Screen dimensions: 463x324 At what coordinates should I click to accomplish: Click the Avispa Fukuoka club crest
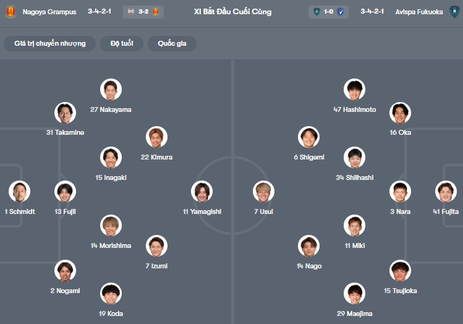(x=455, y=12)
